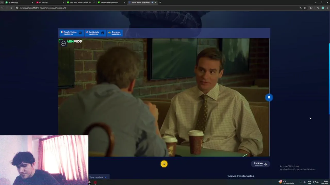This screenshot has height=185, width=330.
Task: Close the Dr. House 5x19 tab
Action: pyautogui.click(x=155, y=2)
